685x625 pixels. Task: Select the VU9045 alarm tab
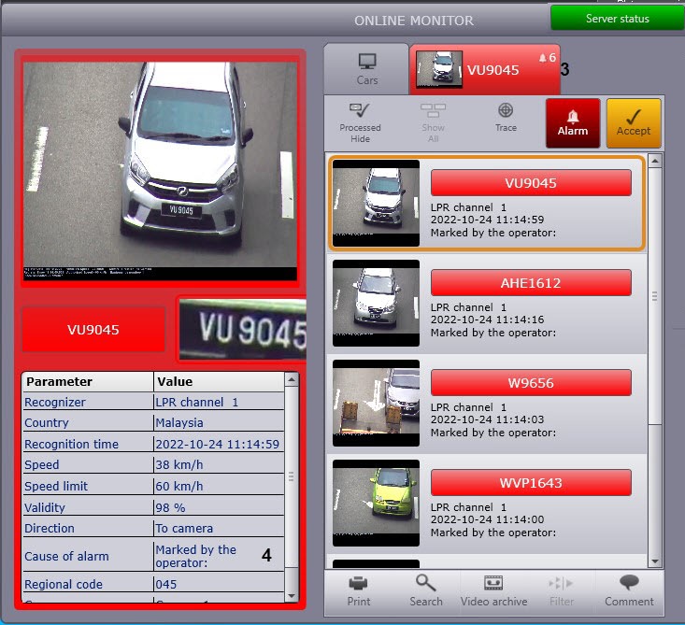[485, 69]
